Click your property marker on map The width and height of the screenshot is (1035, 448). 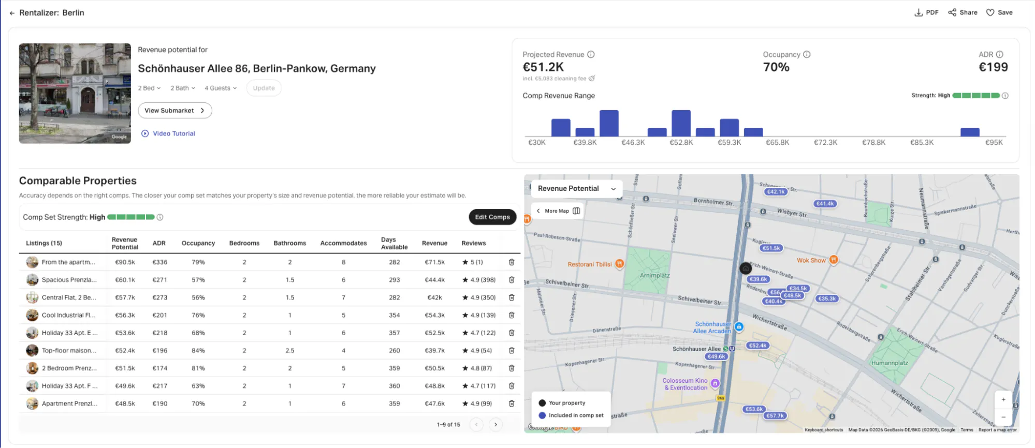pos(746,268)
